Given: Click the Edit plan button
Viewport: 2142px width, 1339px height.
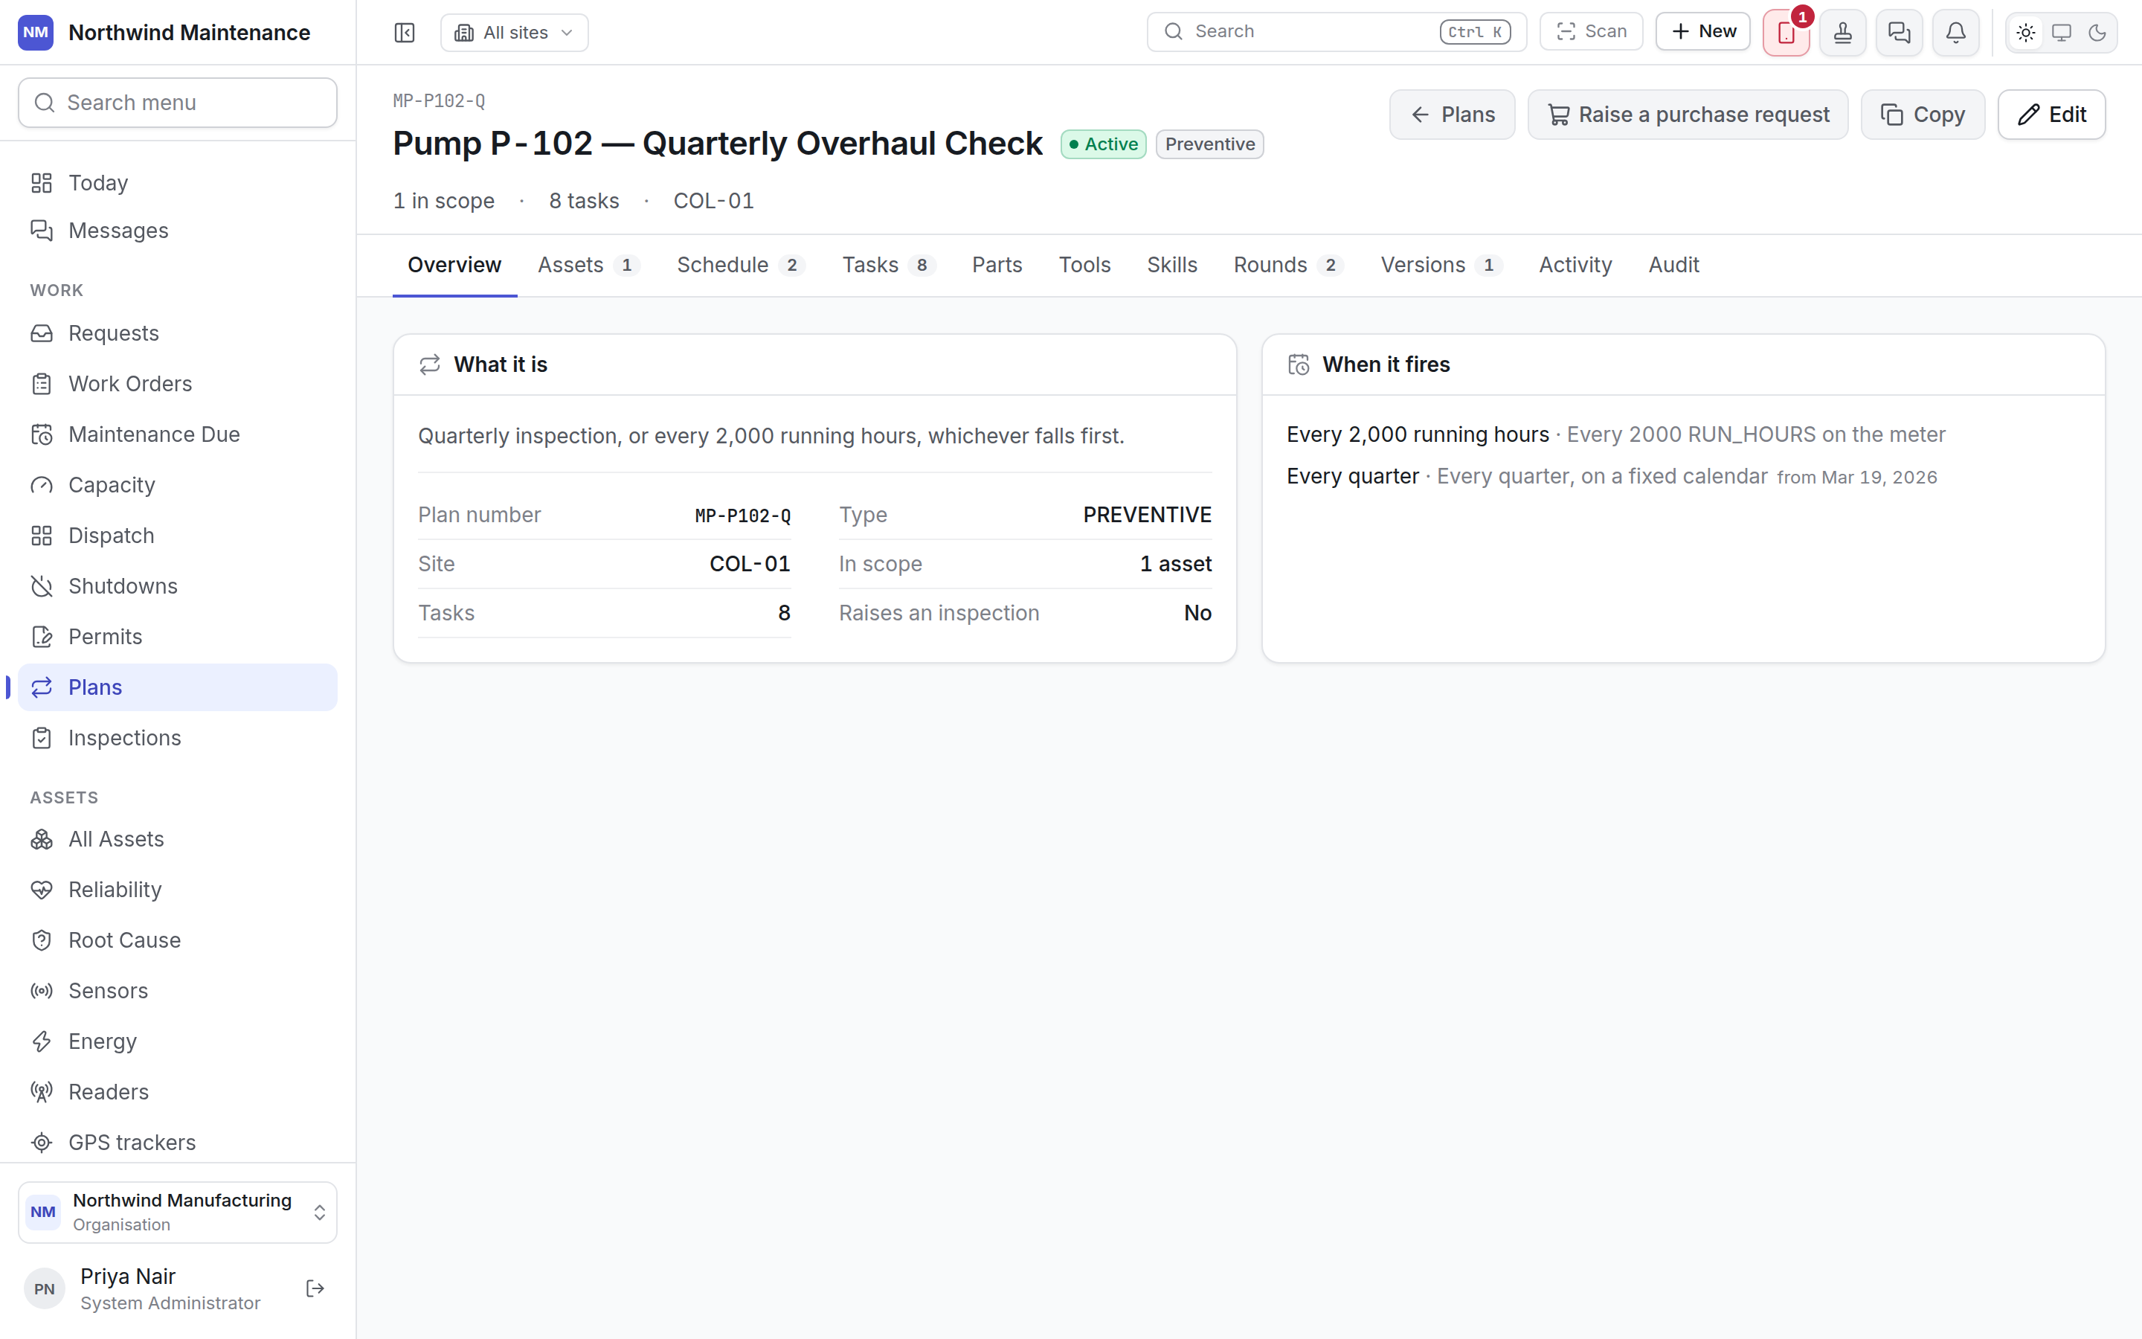Looking at the screenshot, I should 2051,115.
